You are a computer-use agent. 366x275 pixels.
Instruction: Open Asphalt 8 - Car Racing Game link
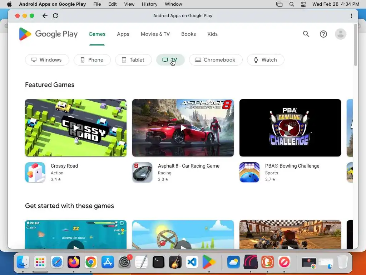(189, 166)
